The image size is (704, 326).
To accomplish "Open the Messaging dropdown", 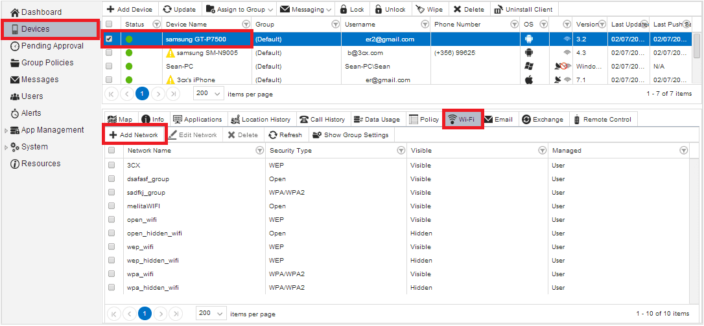I will (x=306, y=10).
